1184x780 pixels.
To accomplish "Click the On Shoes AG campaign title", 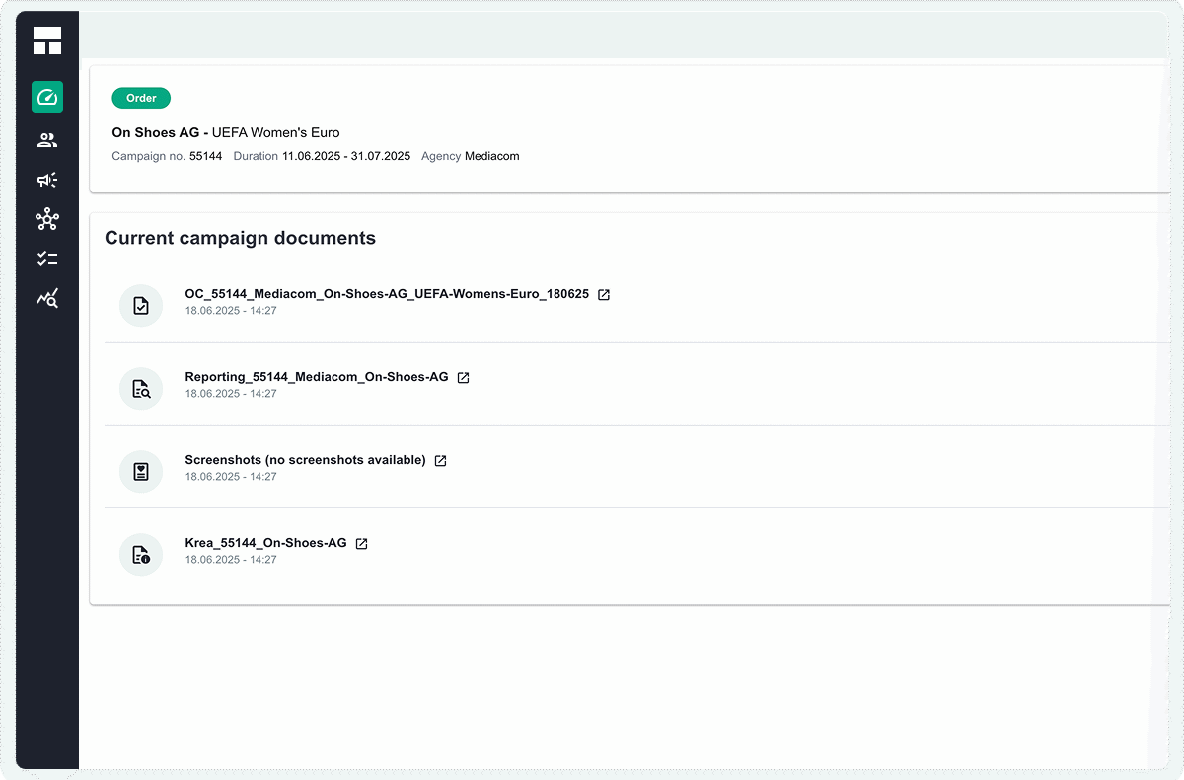I will (226, 132).
